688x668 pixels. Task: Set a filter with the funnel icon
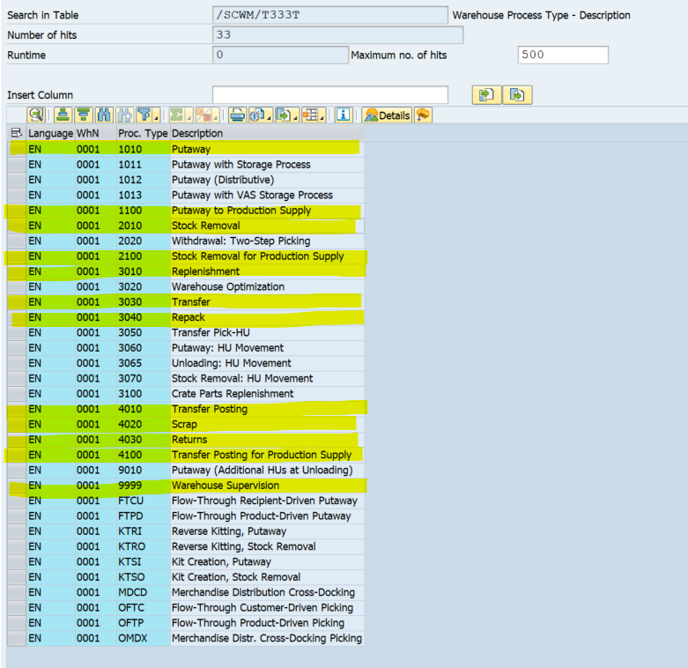tap(148, 115)
